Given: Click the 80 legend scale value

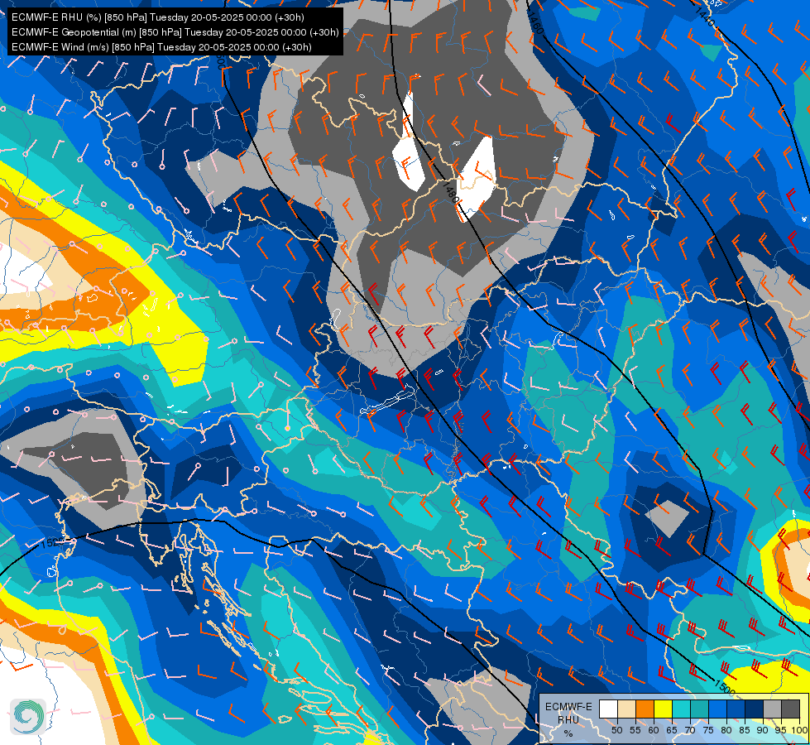Looking at the screenshot, I should (726, 730).
